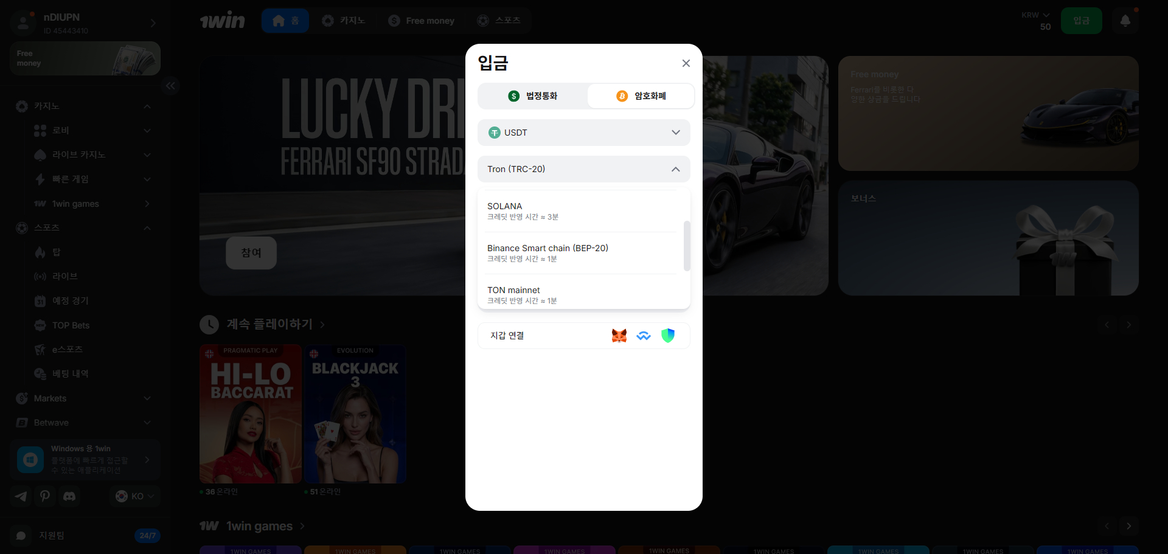Click the 1win logo
This screenshot has height=554, width=1168.
(x=222, y=21)
